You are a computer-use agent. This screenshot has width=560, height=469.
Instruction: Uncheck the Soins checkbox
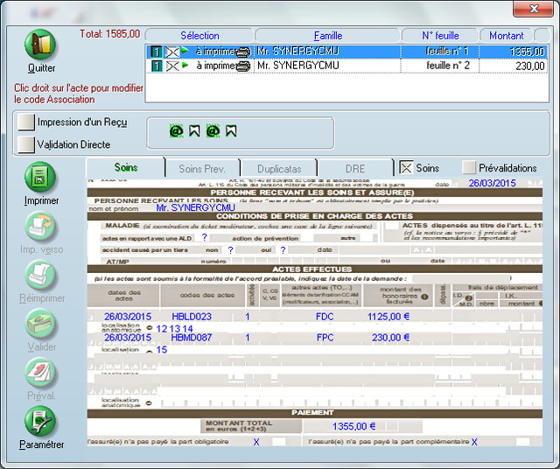[x=406, y=167]
